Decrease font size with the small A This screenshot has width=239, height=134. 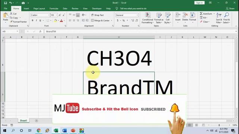63,15
